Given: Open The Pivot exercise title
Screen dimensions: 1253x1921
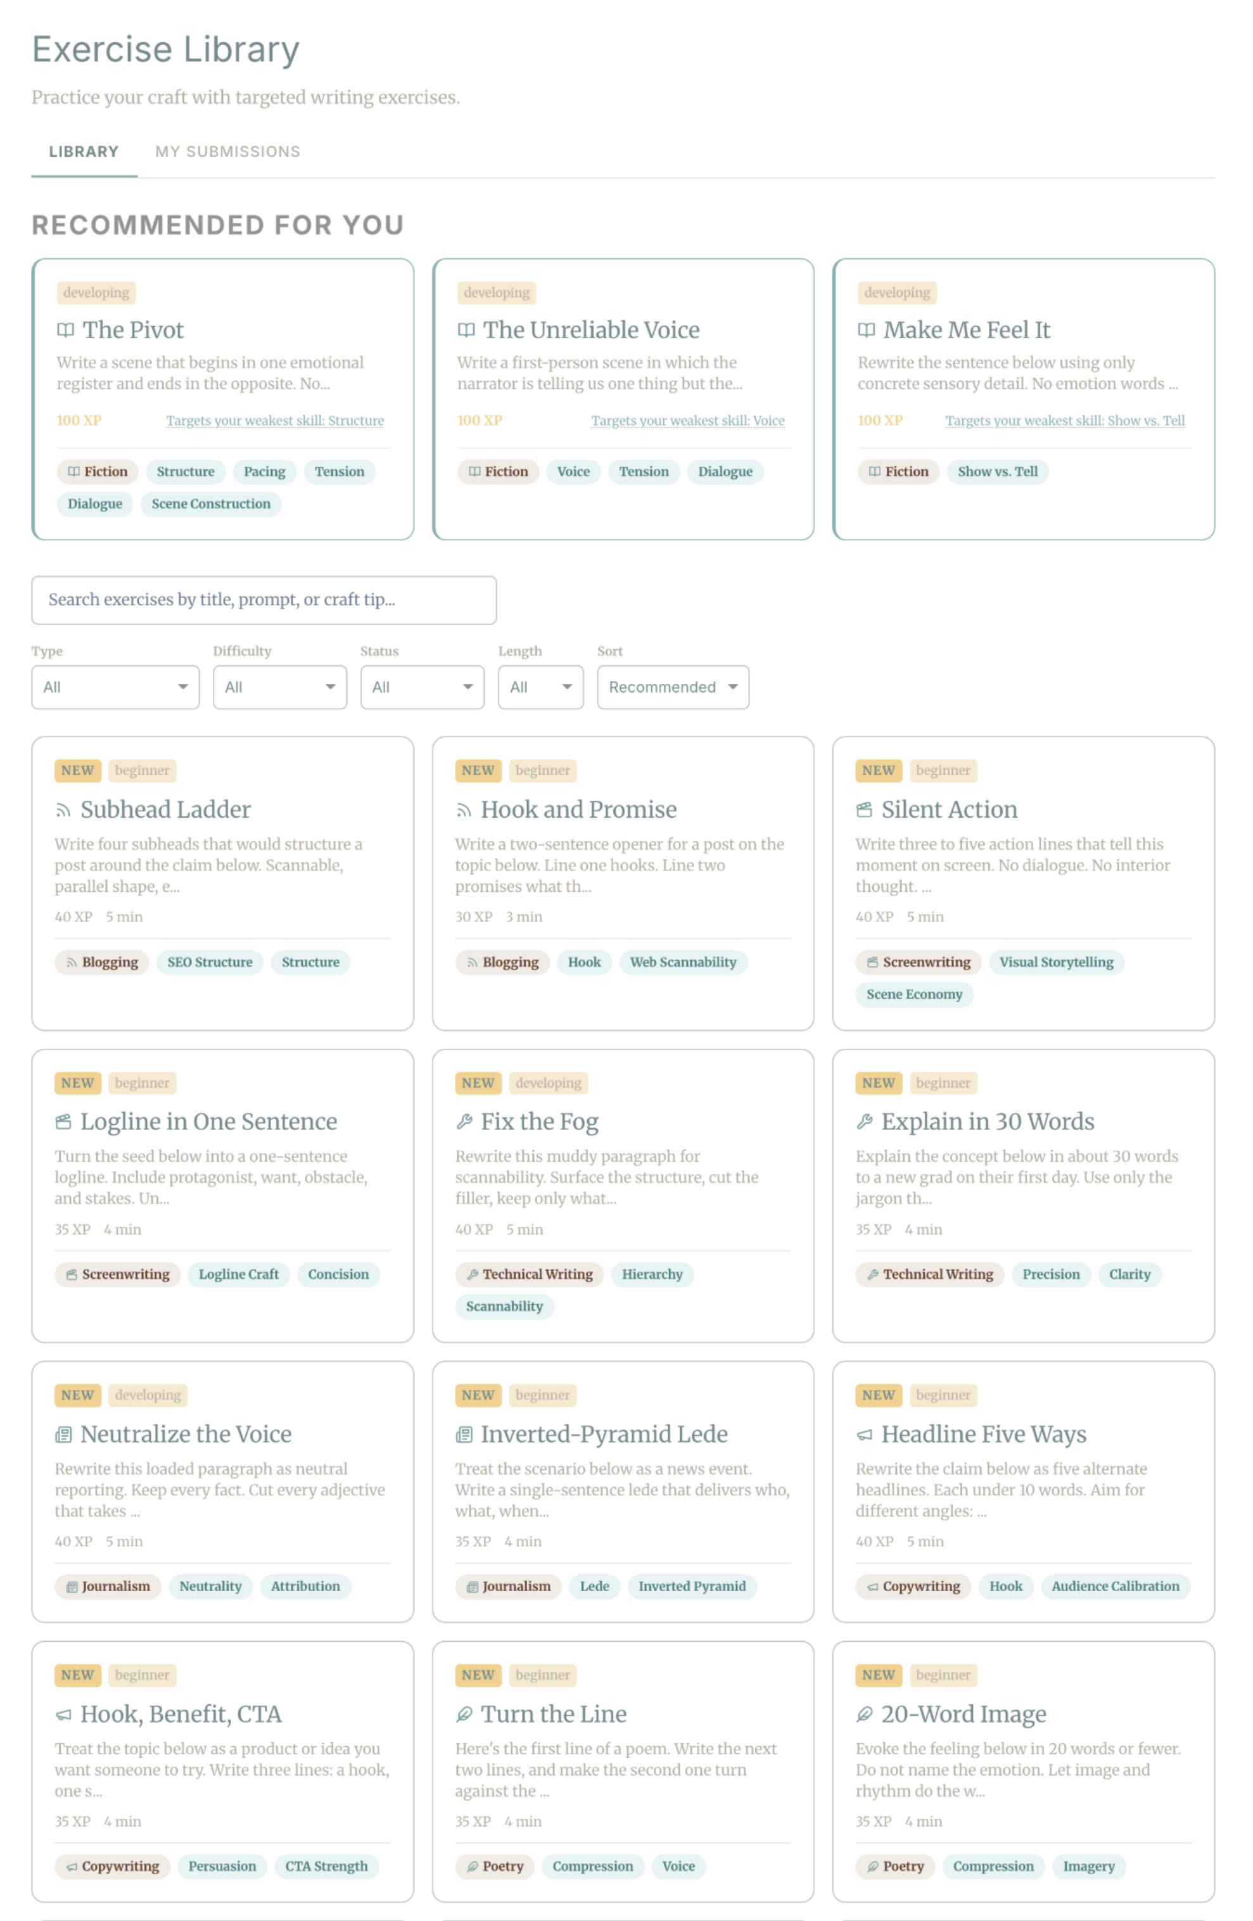Looking at the screenshot, I should (x=133, y=330).
